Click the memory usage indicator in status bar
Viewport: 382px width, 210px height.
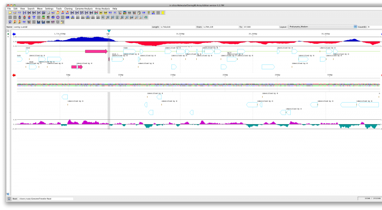point(369,199)
